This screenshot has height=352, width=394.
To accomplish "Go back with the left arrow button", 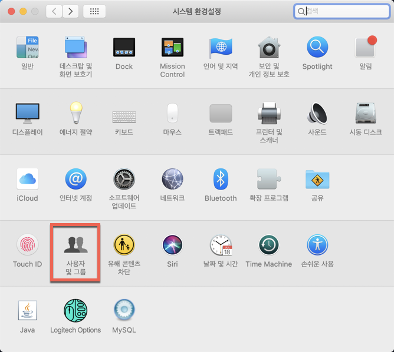I will tap(54, 11).
